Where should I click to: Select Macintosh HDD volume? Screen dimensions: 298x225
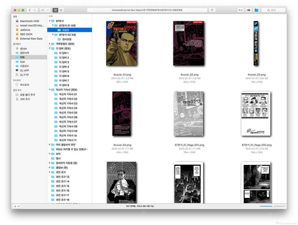pos(30,21)
